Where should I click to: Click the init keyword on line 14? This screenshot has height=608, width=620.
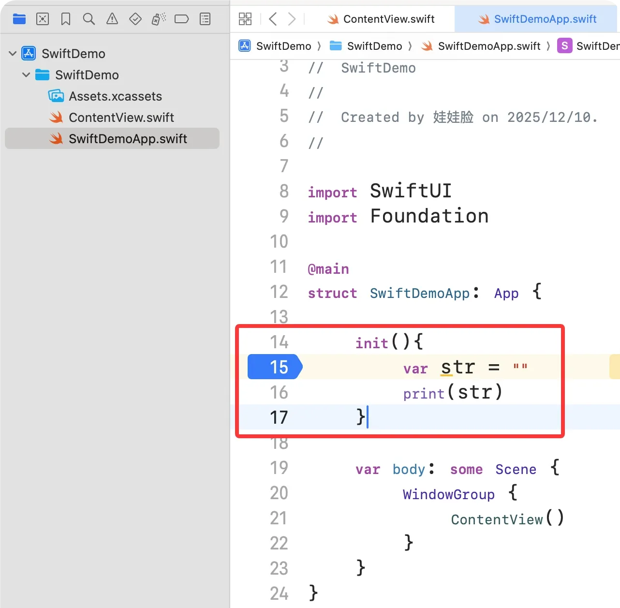[371, 343]
